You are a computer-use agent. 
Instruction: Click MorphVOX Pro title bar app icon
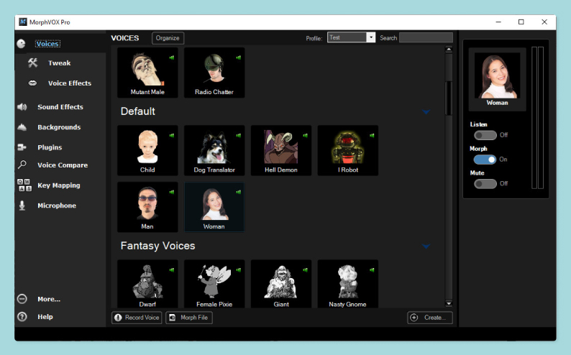click(23, 22)
